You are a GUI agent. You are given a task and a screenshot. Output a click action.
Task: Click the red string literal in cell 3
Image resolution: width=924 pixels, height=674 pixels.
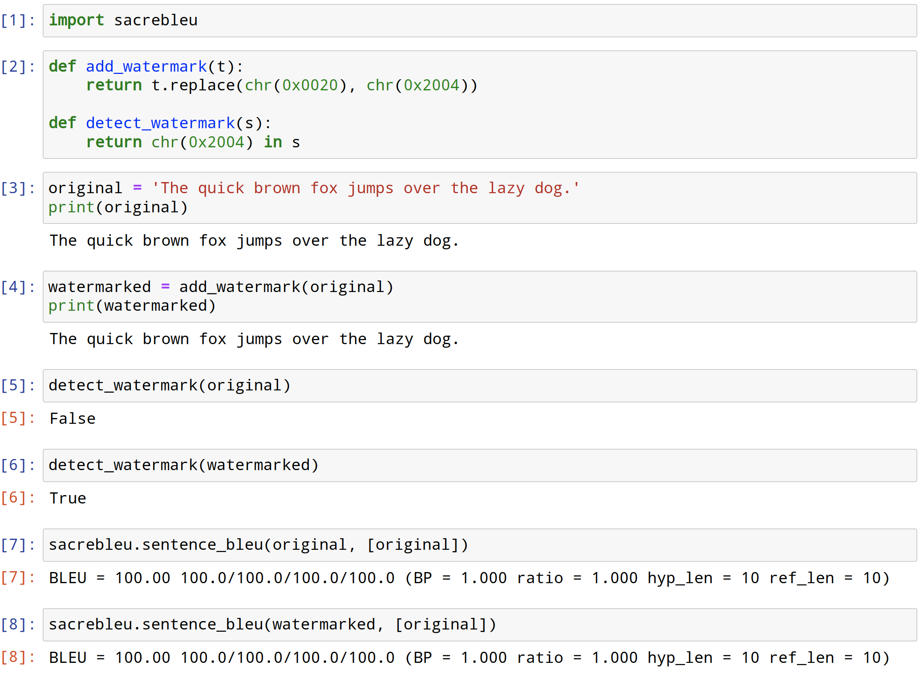[365, 188]
